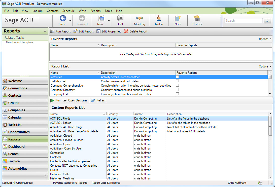Open the History toolbar icon
Screen dimensions: 275x187
click(x=197, y=18)
